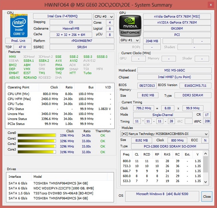Click the Core3 usage bar
The image size is (217, 208).
pyautogui.click(x=37, y=152)
